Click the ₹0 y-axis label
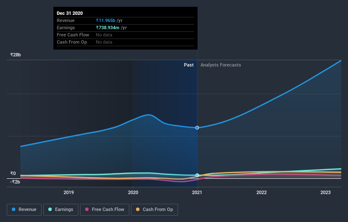Screen dimensions: 348x222 [13, 173]
